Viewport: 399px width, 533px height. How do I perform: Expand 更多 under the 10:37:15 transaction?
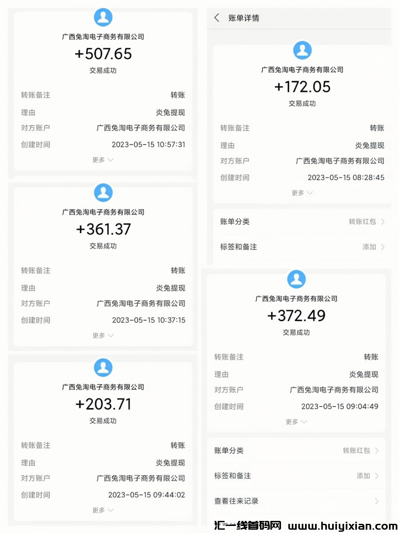tap(103, 336)
